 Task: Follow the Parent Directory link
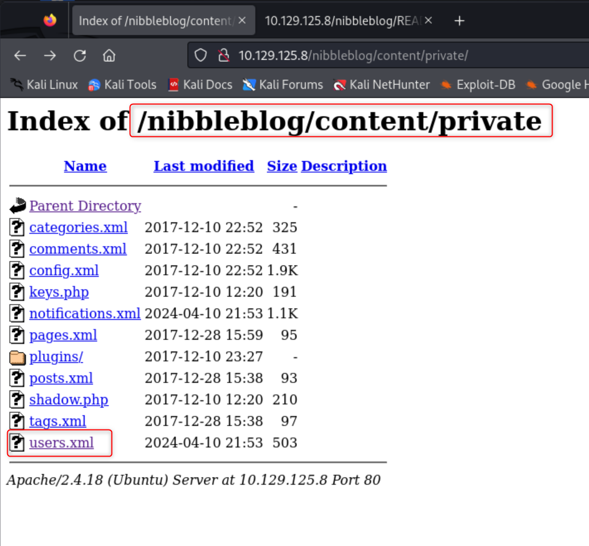tap(85, 205)
